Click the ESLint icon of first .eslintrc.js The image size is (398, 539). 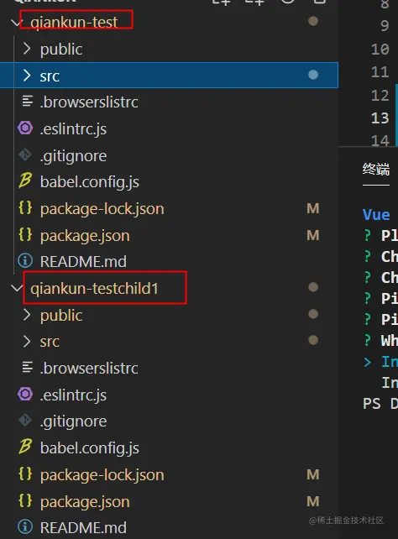[x=25, y=128]
